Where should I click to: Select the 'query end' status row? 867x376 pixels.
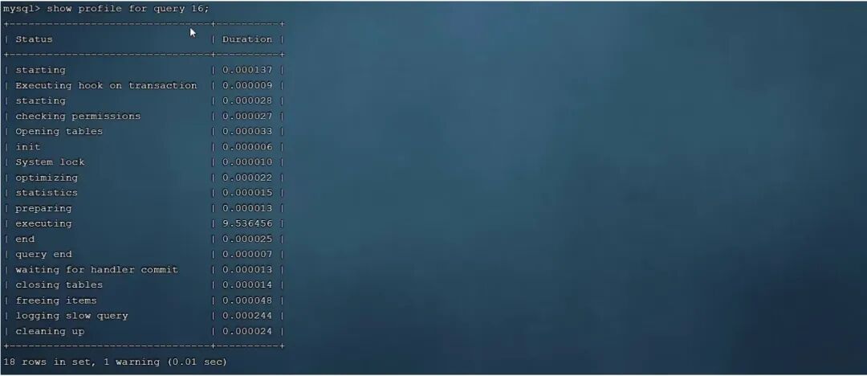pos(43,254)
